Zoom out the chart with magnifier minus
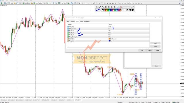This screenshot has width=184, height=103. tap(56, 3)
